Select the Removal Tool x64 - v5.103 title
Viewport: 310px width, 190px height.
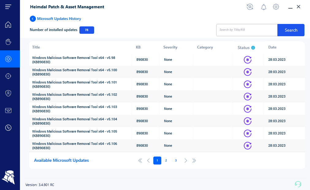(x=75, y=109)
